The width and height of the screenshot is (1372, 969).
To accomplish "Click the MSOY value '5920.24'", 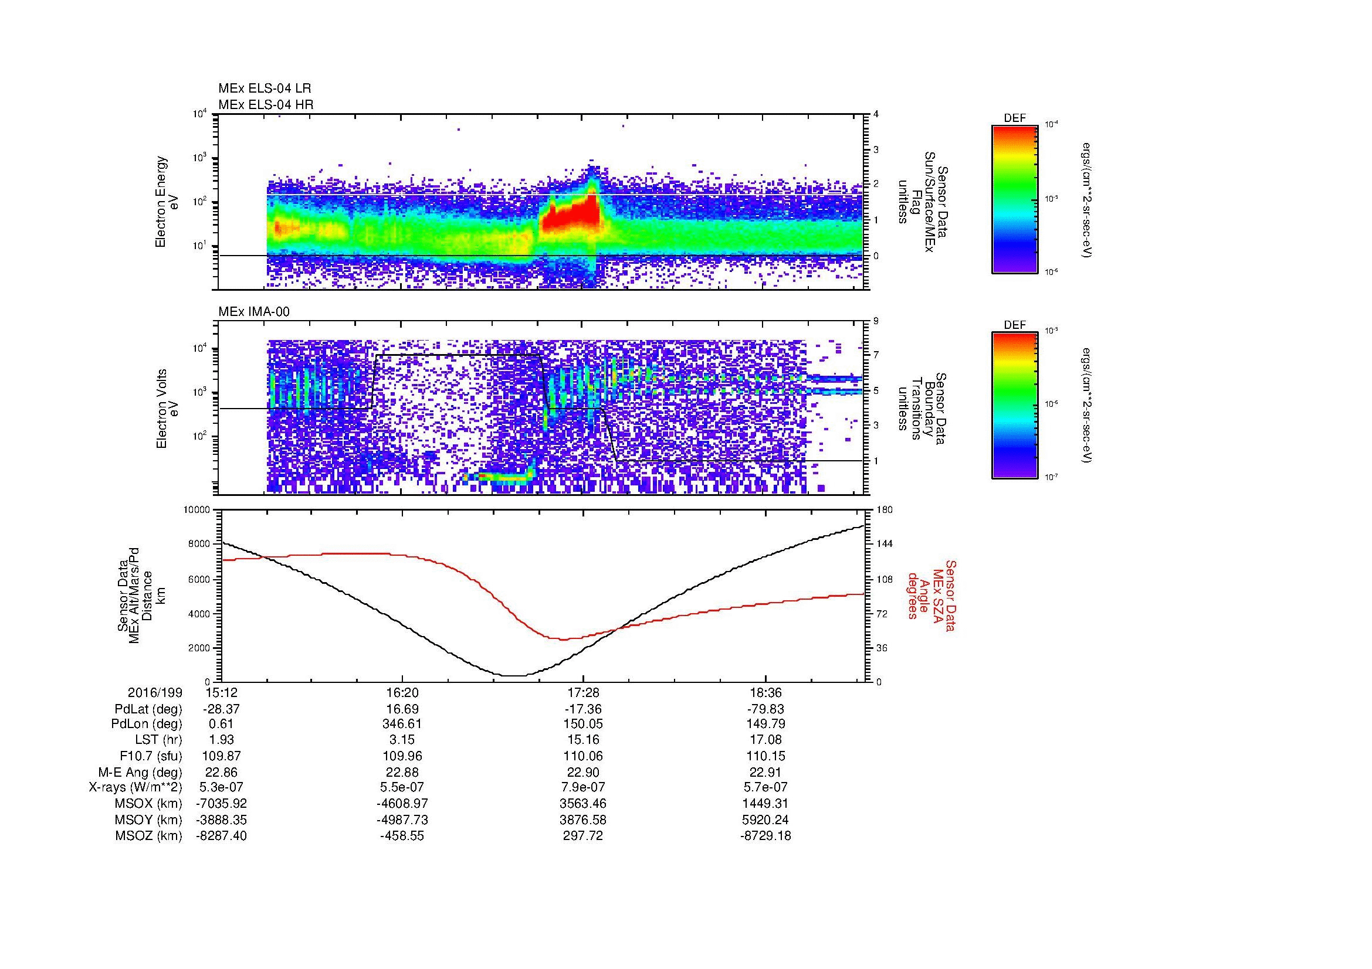I will click(x=765, y=820).
